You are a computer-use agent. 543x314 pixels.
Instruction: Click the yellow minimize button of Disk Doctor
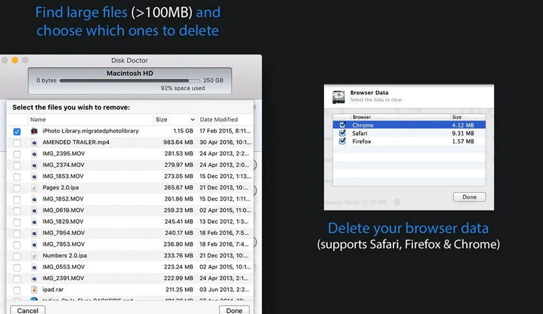[15, 60]
